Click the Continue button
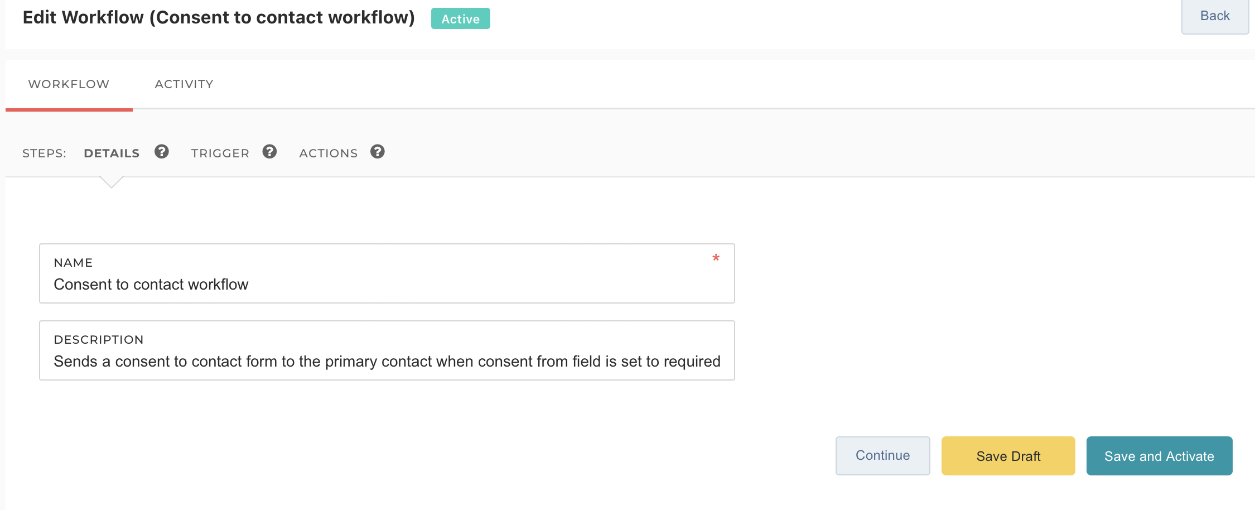The height and width of the screenshot is (510, 1255). click(882, 456)
